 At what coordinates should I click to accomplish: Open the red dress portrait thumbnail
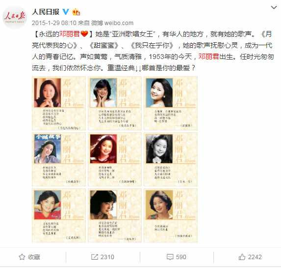point(115,159)
